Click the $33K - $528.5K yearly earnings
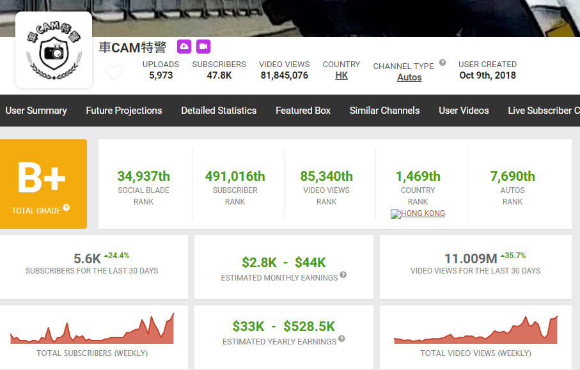Viewport: 580px width, 370px height. 284,327
